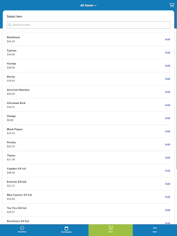Add Myrtle for $34.54

coord(168,79)
